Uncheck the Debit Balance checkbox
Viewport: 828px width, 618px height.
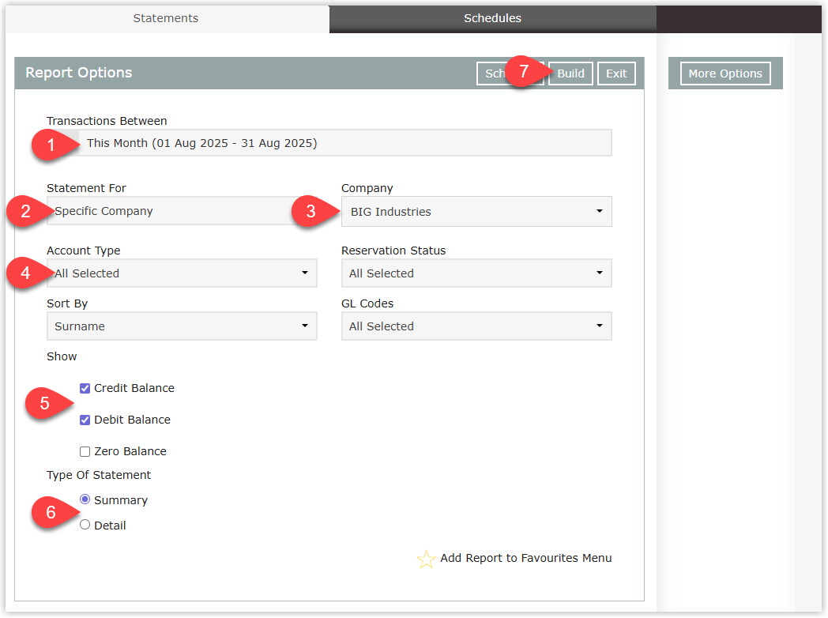[85, 420]
